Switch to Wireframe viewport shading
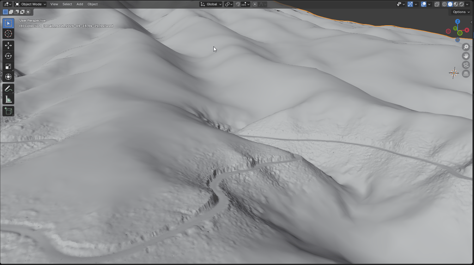474x265 pixels. [444, 4]
